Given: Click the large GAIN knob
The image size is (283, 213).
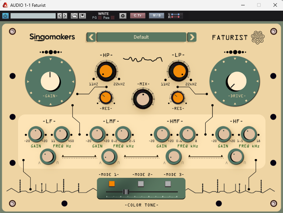Looking at the screenshot, I should tap(50, 81).
